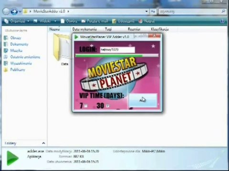Viewport: 229px width, 171px height.
Task: Sort by Data wykonania column header
Action: 84,29
